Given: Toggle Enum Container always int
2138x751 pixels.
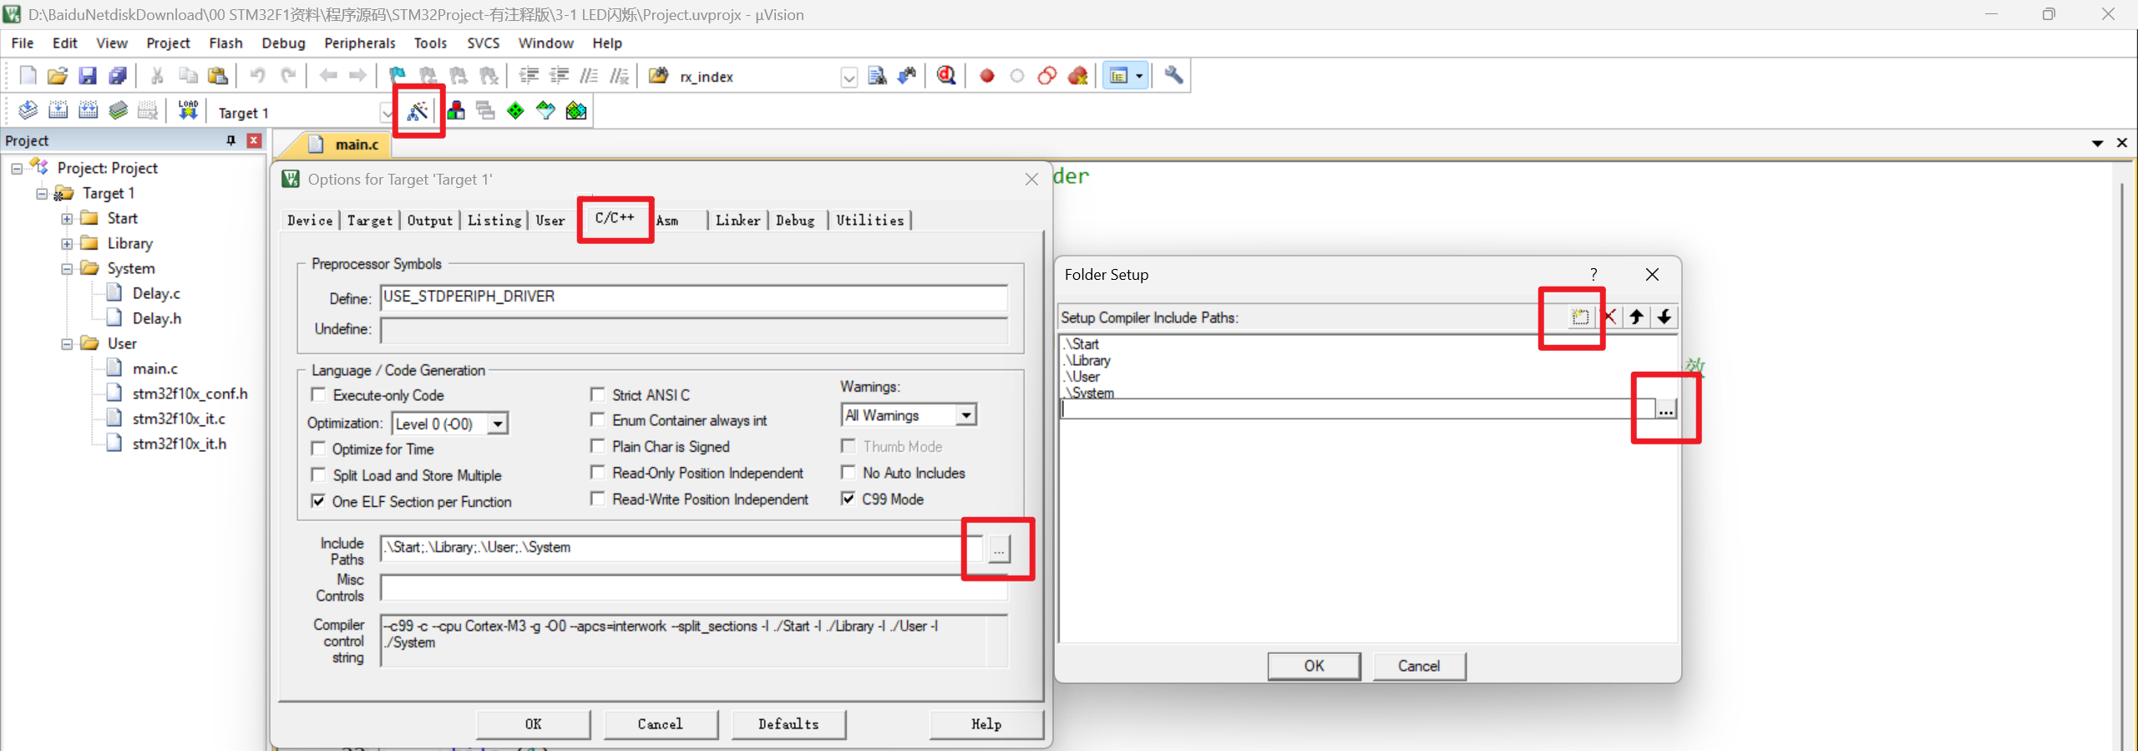Looking at the screenshot, I should 597,419.
